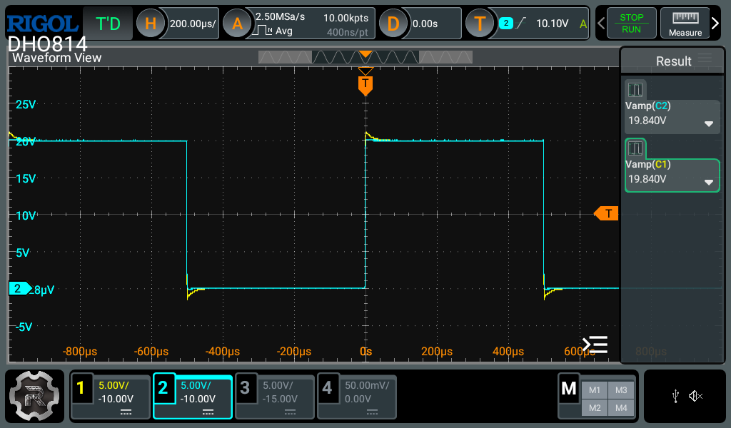Open trigger settings via the T icon

pos(480,23)
